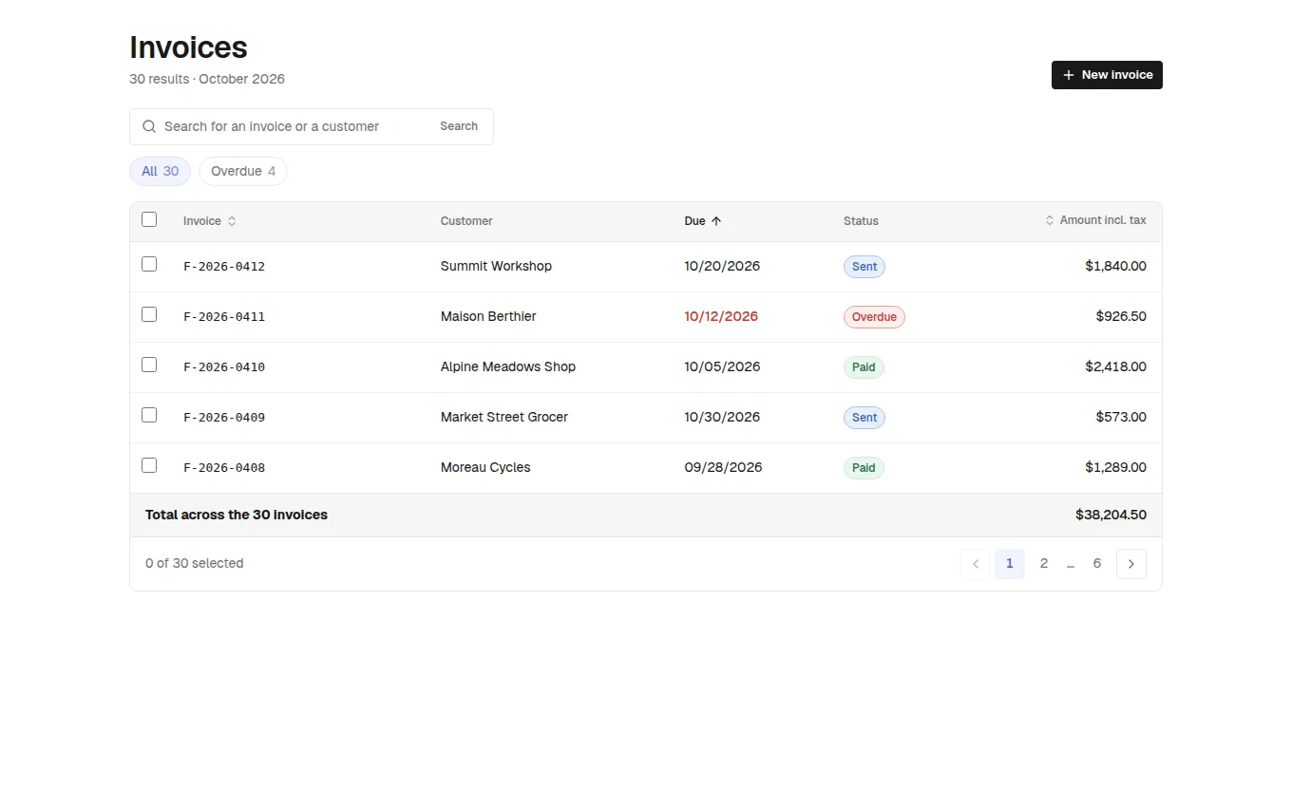
Task: Click the due date 09/28/2026
Action: [x=723, y=468]
